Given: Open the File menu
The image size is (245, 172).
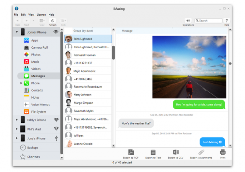Looking at the screenshot, I should click(x=16, y=15).
